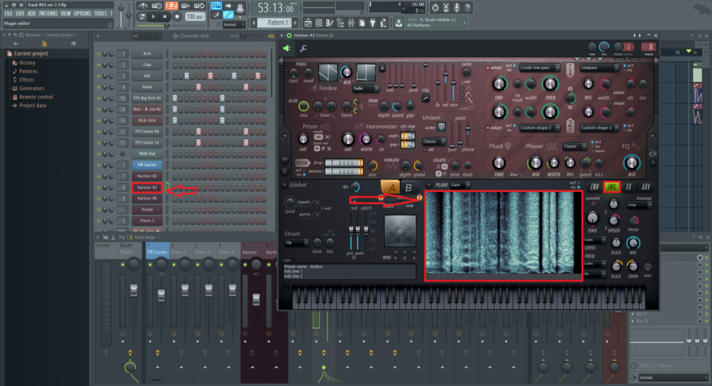This screenshot has width=712, height=386.
Task: Open the PATTERNS menu
Action: [48, 14]
